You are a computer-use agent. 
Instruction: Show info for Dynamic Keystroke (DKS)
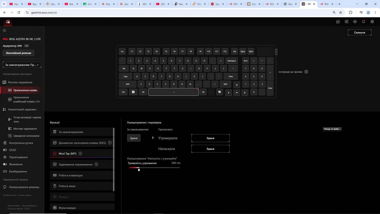coord(110,143)
